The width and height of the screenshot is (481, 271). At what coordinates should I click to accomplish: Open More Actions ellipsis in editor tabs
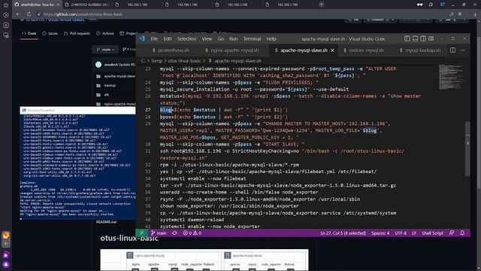pyautogui.click(x=462, y=50)
